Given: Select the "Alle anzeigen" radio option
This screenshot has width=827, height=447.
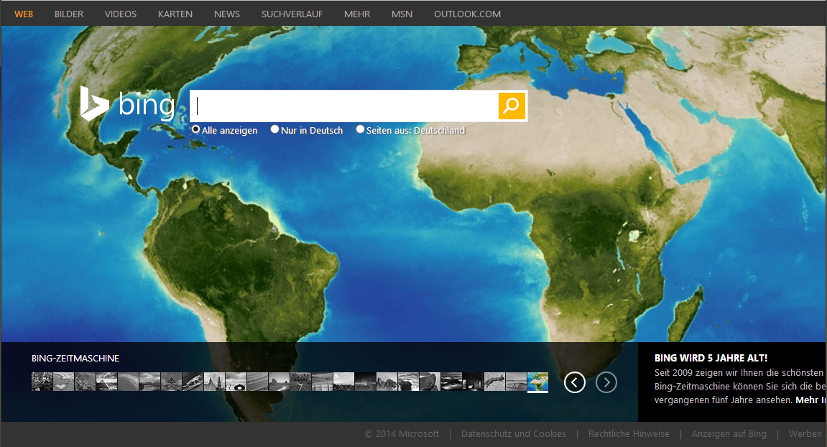Looking at the screenshot, I should pos(195,129).
